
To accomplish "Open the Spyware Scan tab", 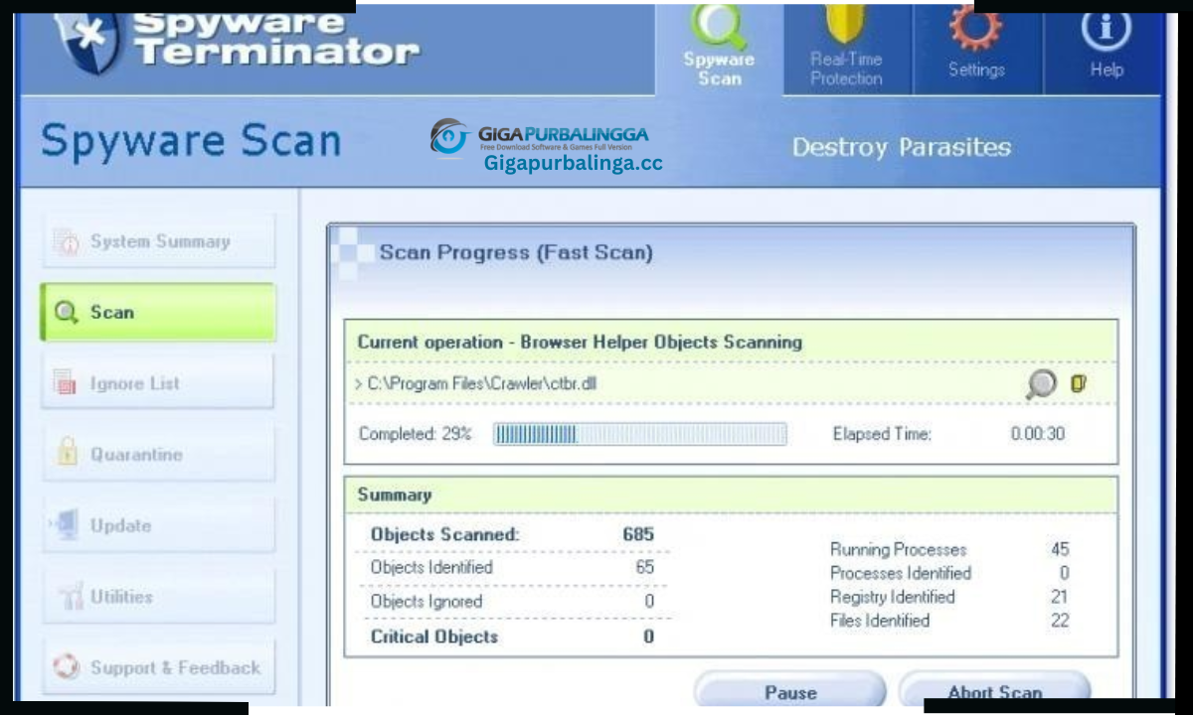I will [719, 48].
